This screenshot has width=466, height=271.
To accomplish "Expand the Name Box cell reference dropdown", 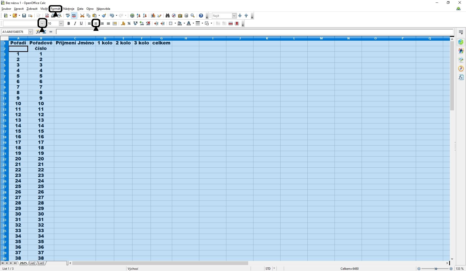I will 30,32.
